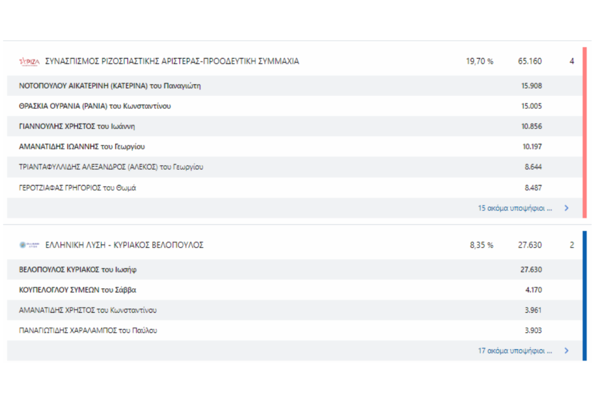Viewport: 595px width, 397px height.
Task: Select the ΣΥΝΑΣΠΙΣΜΟΣ ΡΙΖΟΣΠΑΣΤΙΚΗΣ ΑΡΙΣΤΕΡΑΣ party heading
Action: click(172, 61)
